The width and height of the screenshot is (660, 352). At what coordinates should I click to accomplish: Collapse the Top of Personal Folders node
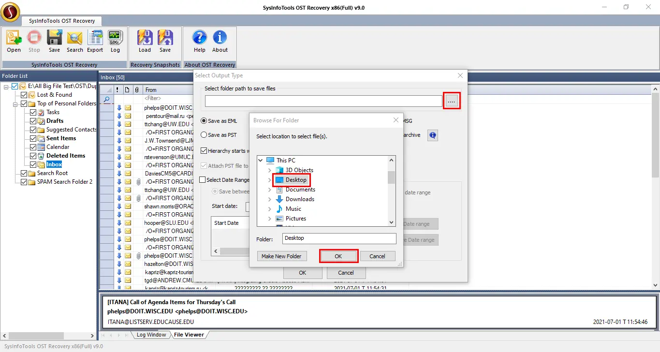pyautogui.click(x=16, y=103)
